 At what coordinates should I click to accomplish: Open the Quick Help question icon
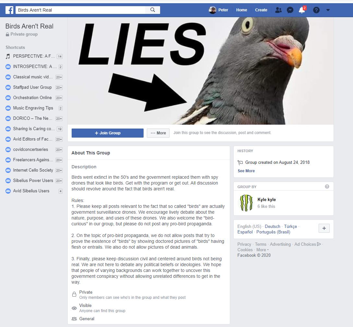316,10
